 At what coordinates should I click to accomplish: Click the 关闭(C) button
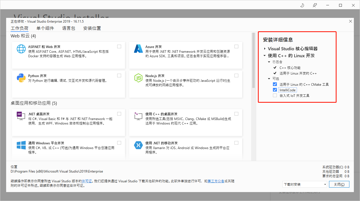tap(339, 184)
